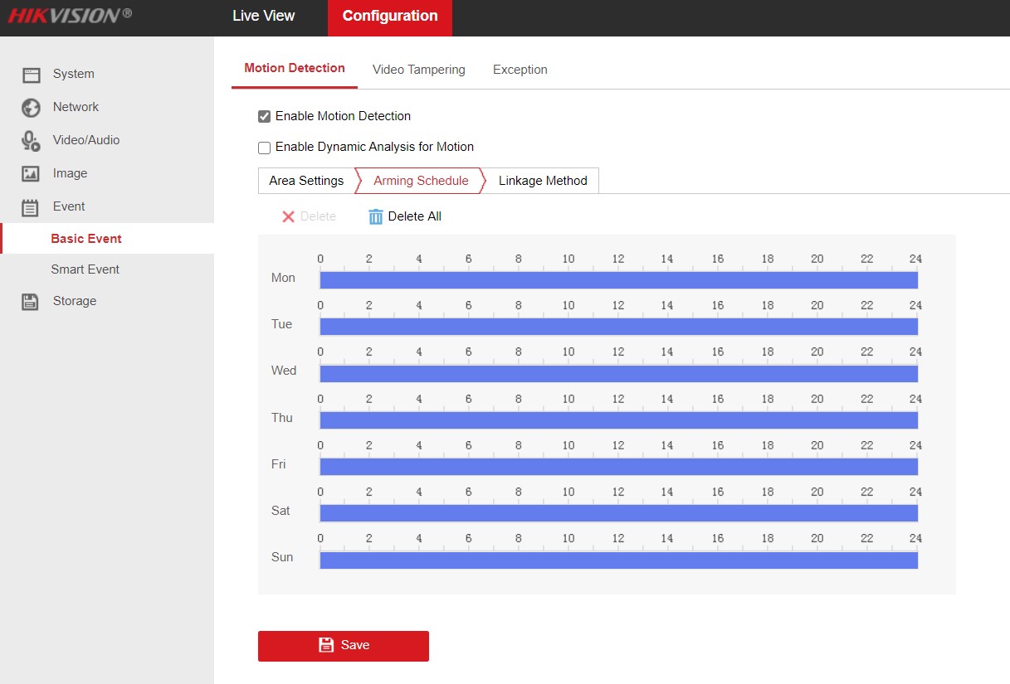Click the Event calendar icon
The width and height of the screenshot is (1010, 684).
[31, 207]
